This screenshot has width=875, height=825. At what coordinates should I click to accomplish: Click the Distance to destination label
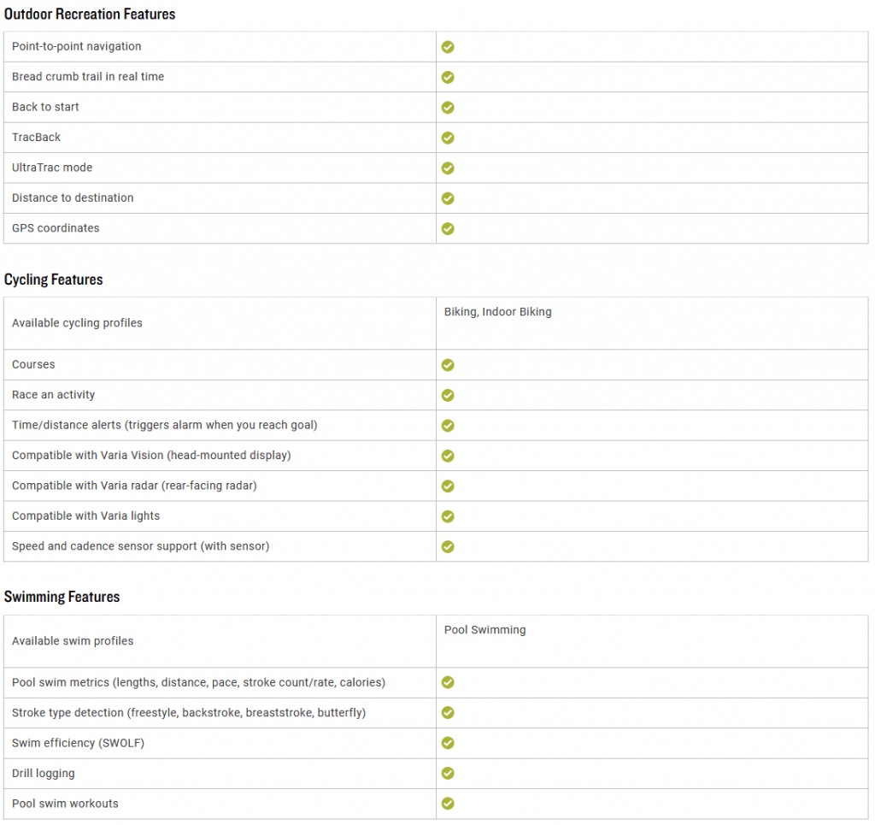click(73, 197)
